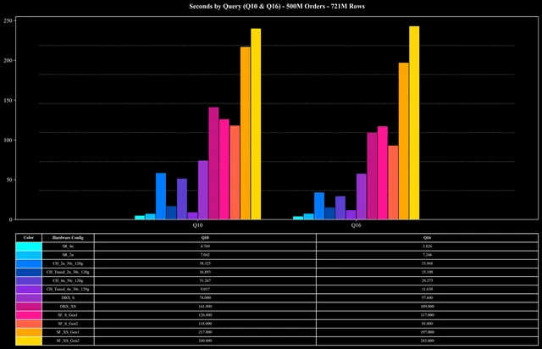Screen dimensions: 542x349
Task: Click the Q10 x-axis label
Action: pyautogui.click(x=197, y=225)
